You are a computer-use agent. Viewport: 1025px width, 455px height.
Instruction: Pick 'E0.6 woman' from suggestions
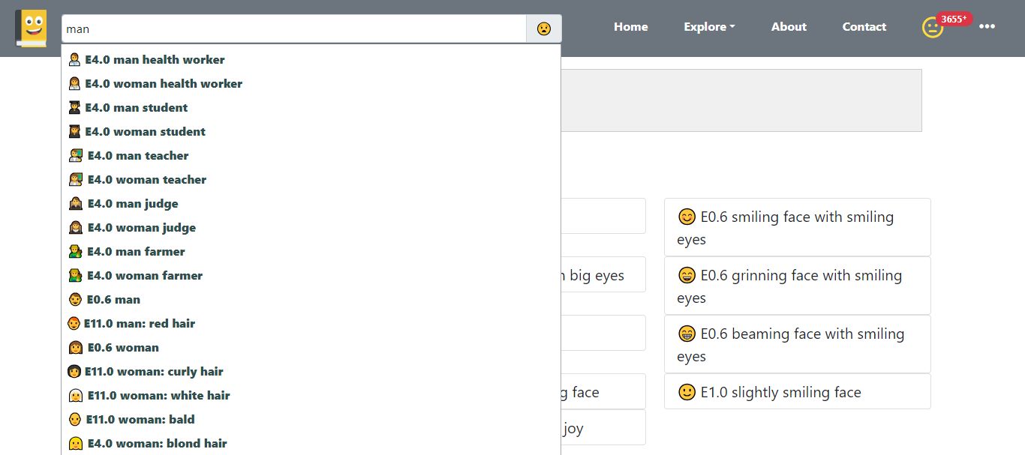point(123,348)
